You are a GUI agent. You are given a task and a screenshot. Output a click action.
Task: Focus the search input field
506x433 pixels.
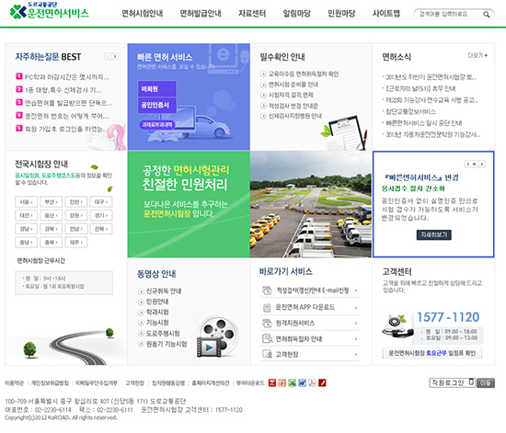(449, 14)
